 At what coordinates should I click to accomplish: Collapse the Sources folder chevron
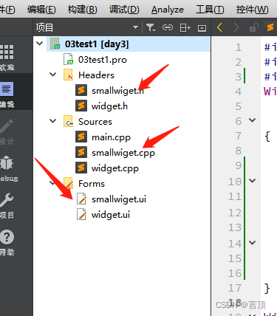pyautogui.click(x=53, y=121)
